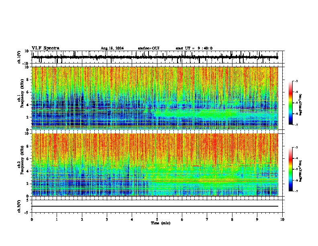
Task: Click the '2' kHz tick on ch.1 axis
Action: [28, 117]
